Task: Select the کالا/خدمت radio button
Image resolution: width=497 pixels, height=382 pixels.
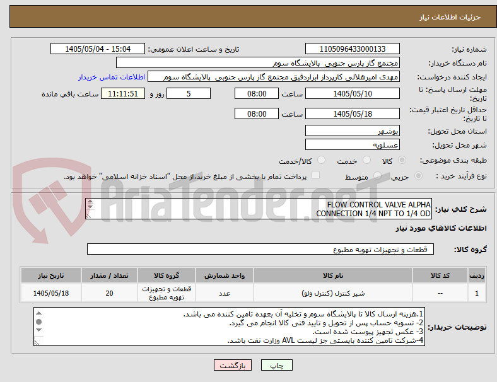Action: (x=322, y=160)
